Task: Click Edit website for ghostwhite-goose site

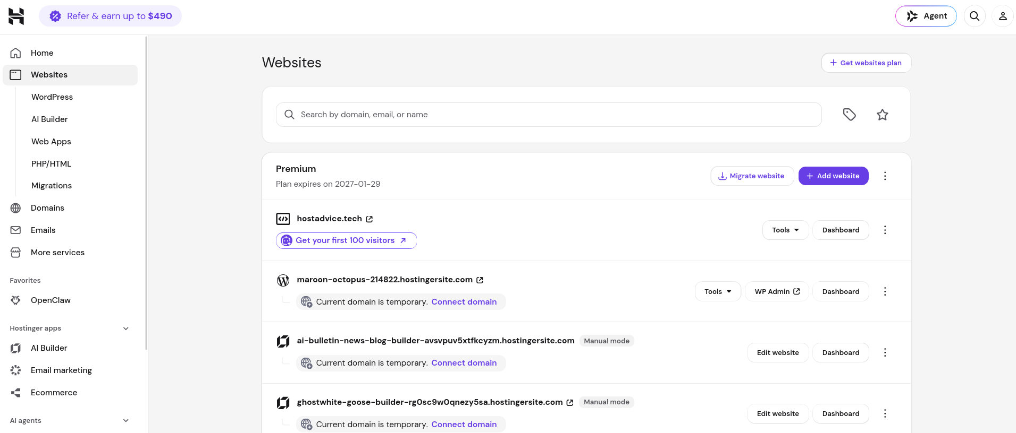Action: [778, 413]
